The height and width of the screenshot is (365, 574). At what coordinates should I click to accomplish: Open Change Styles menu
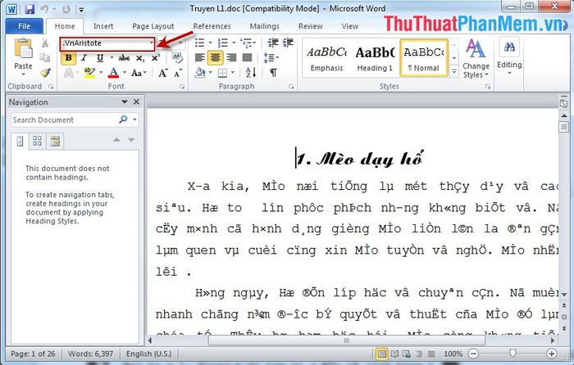476,58
